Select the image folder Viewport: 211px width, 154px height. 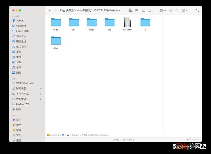point(92,24)
